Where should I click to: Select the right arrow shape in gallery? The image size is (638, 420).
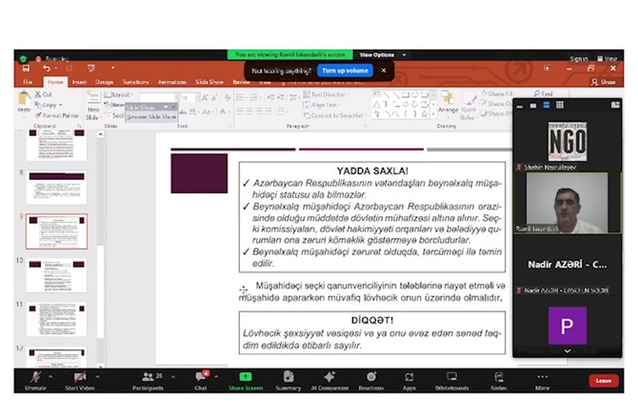point(406,104)
